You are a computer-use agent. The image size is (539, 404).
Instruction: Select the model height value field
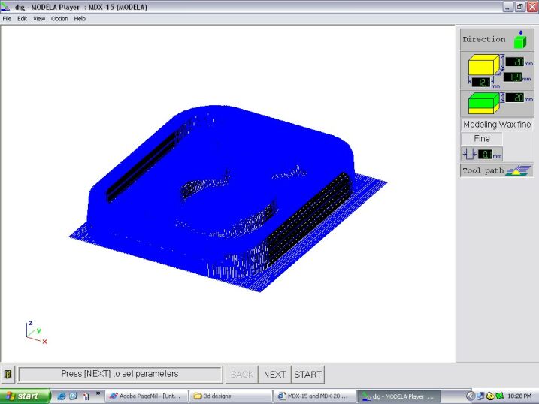(514, 62)
